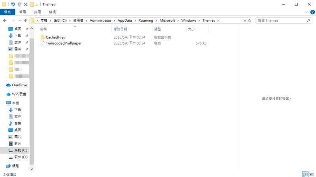Open the address bar history dropdown

pyautogui.click(x=245, y=21)
